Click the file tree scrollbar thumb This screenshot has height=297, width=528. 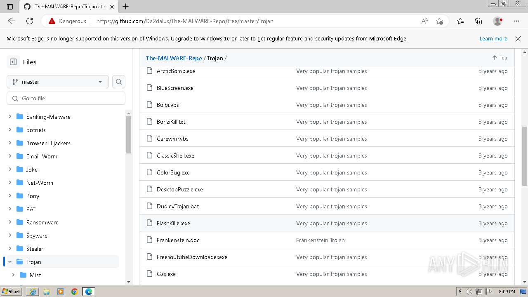click(129, 135)
